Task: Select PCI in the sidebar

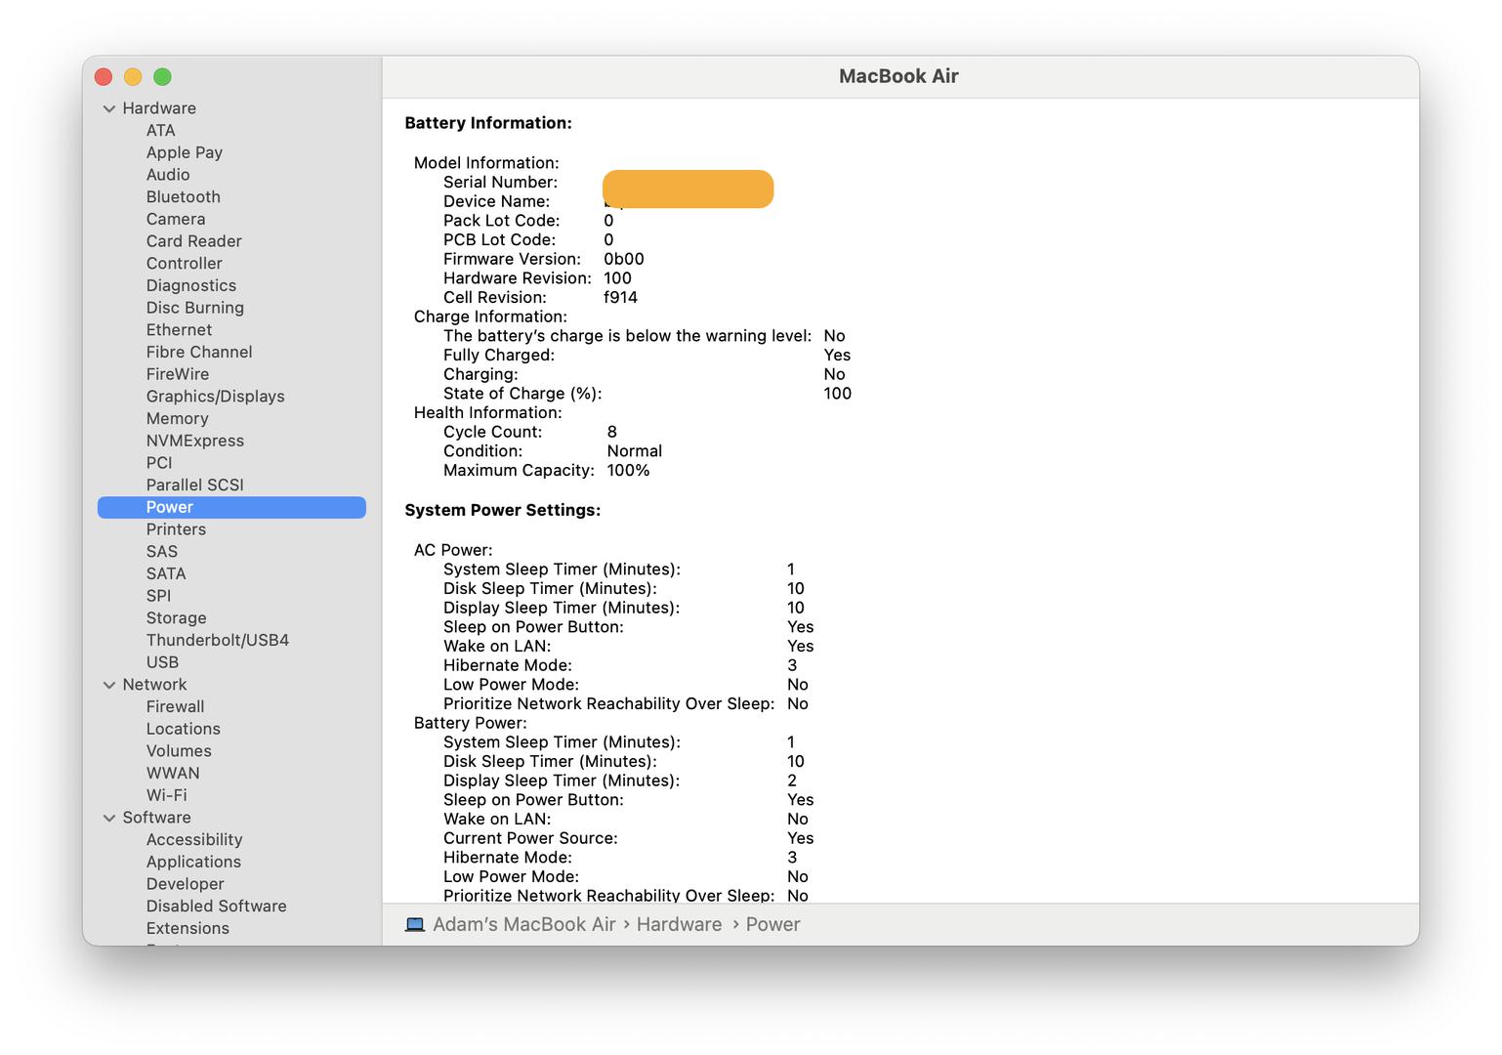Action: point(159,462)
